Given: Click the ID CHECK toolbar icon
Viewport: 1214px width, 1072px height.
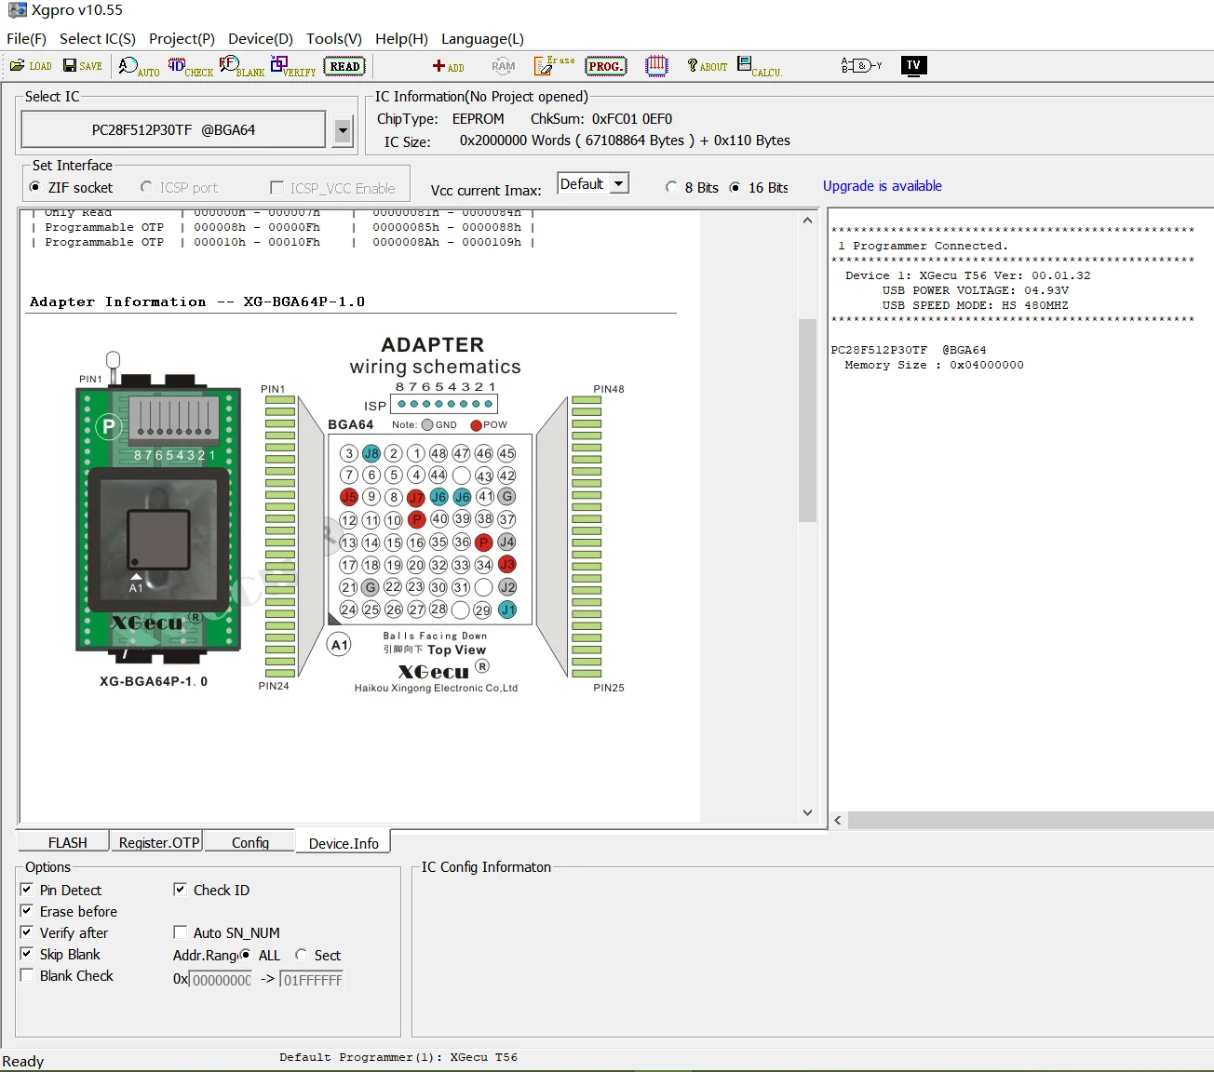Looking at the screenshot, I should pyautogui.click(x=191, y=66).
